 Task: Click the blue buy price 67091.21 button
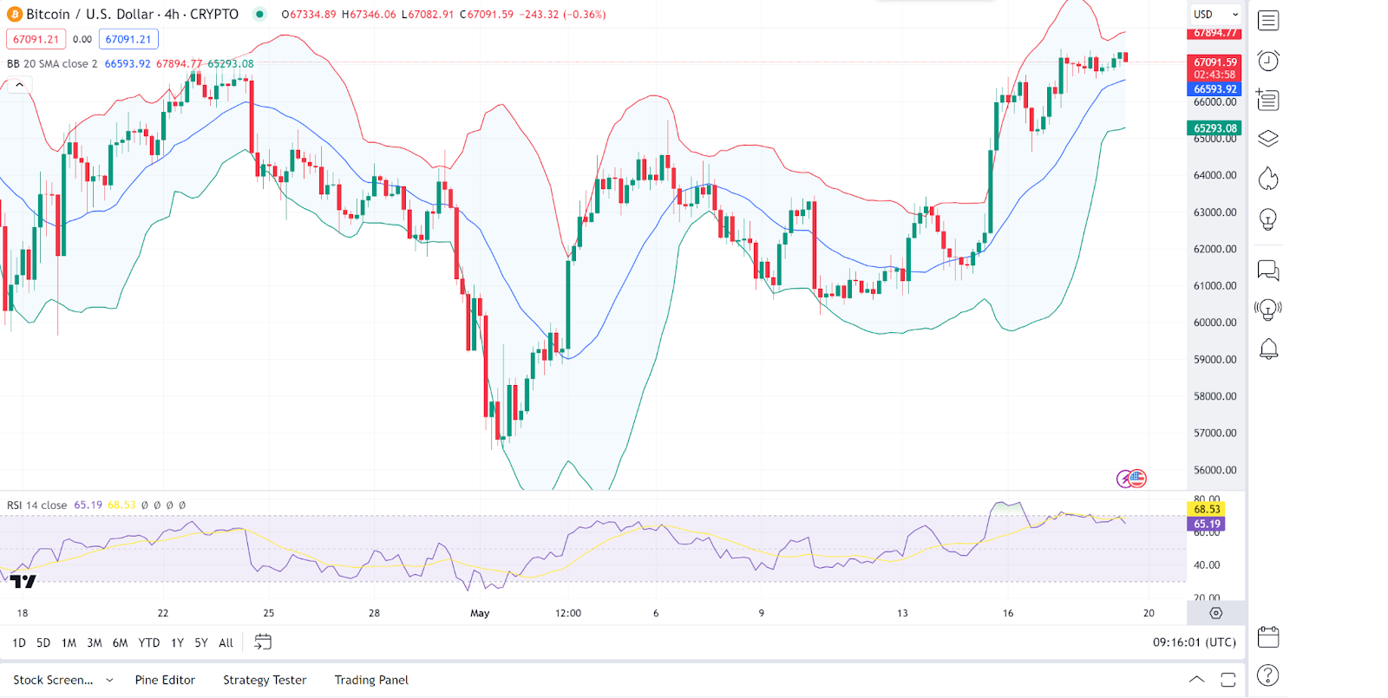click(128, 39)
